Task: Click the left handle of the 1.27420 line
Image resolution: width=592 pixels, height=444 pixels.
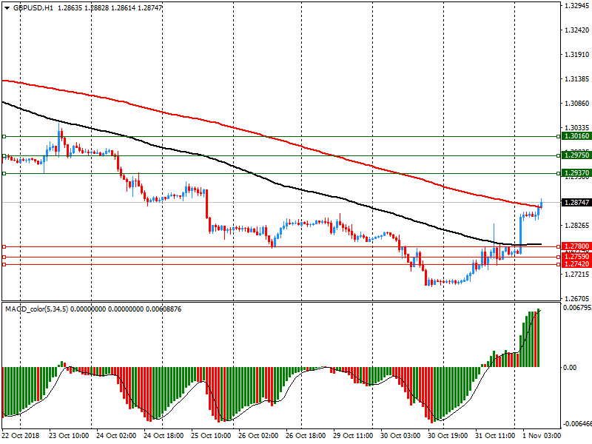Action: [4, 264]
